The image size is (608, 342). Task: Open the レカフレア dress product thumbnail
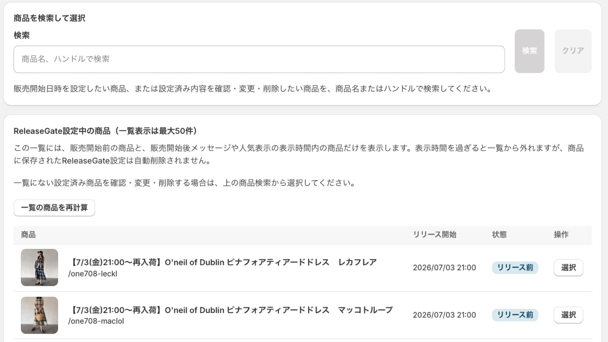click(x=40, y=268)
